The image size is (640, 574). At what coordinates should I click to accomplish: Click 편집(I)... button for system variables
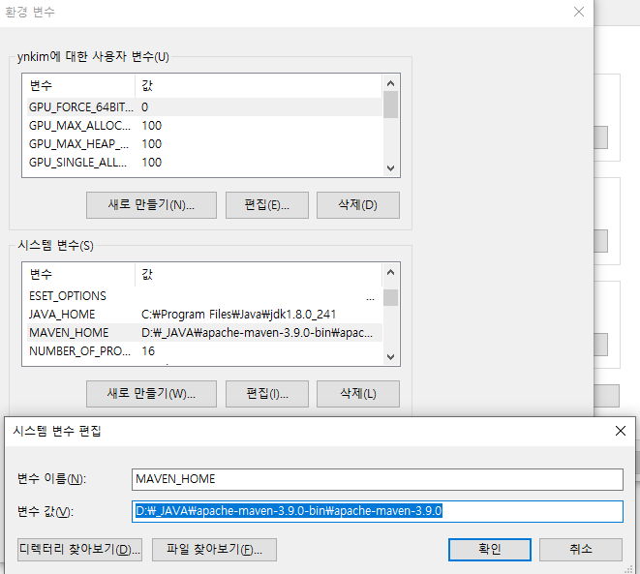coord(267,394)
